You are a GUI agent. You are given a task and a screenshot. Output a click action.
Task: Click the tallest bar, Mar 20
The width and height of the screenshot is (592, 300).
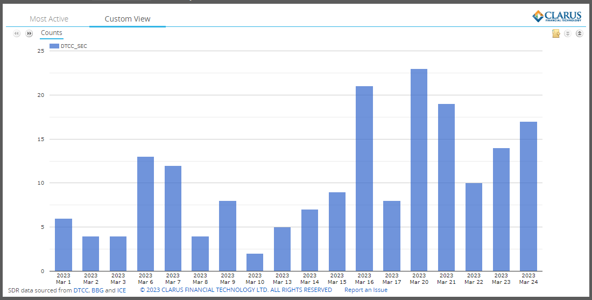[419, 170]
